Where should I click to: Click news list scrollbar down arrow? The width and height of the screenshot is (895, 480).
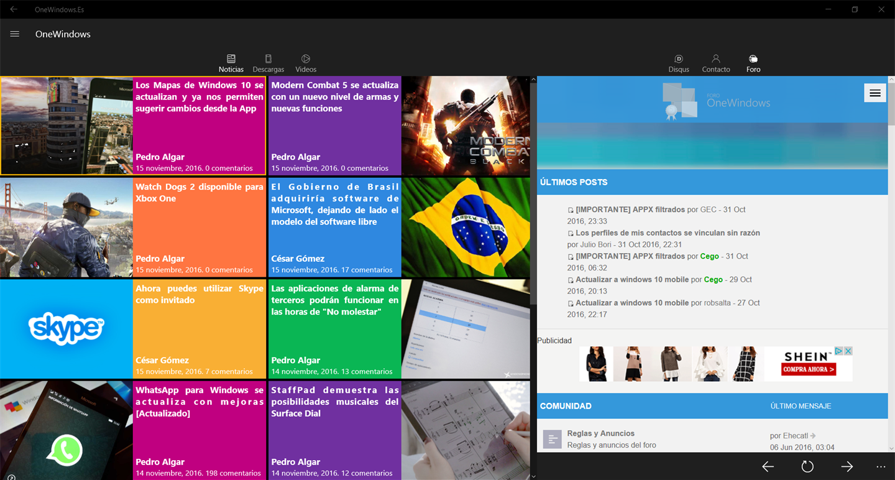(x=533, y=476)
